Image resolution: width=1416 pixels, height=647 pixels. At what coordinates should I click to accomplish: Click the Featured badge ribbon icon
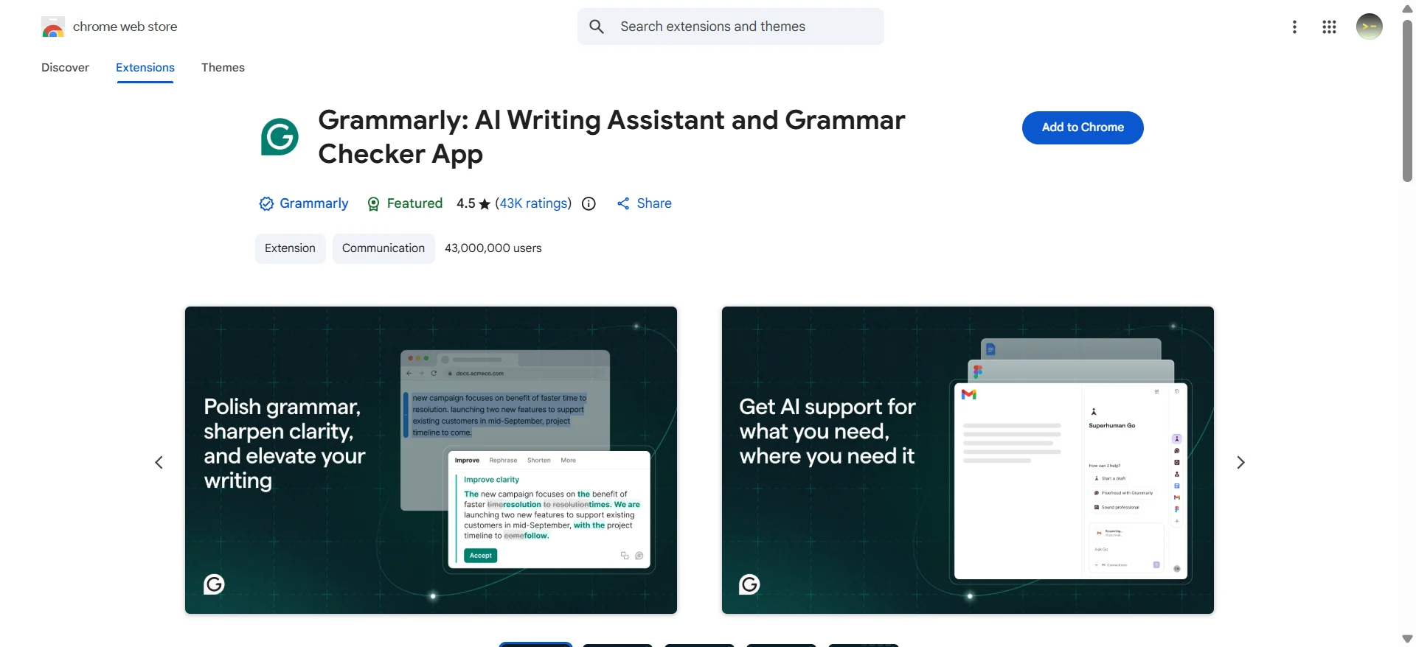pyautogui.click(x=374, y=204)
